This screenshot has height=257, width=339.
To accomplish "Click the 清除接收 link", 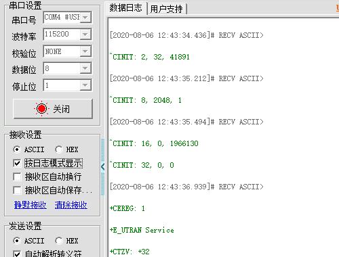I will pos(71,205).
